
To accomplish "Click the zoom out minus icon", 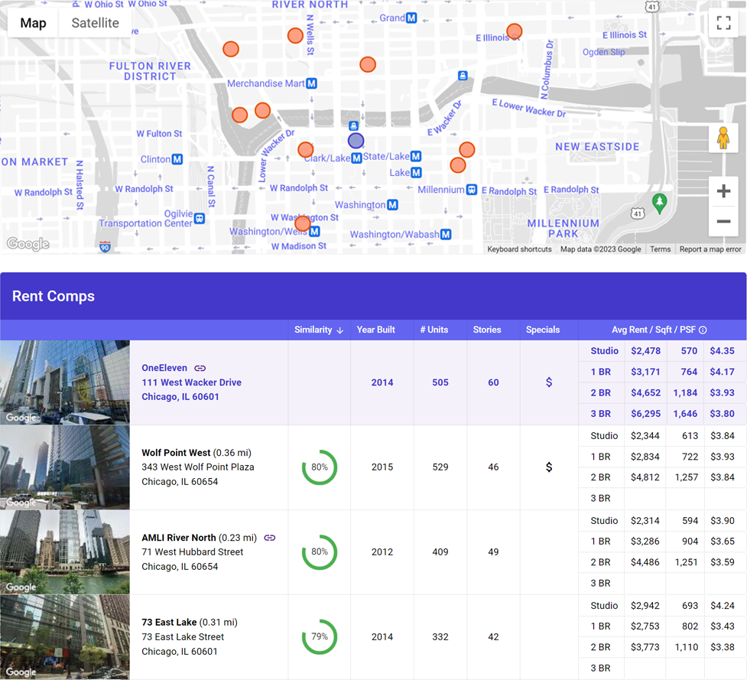I will pyautogui.click(x=723, y=222).
